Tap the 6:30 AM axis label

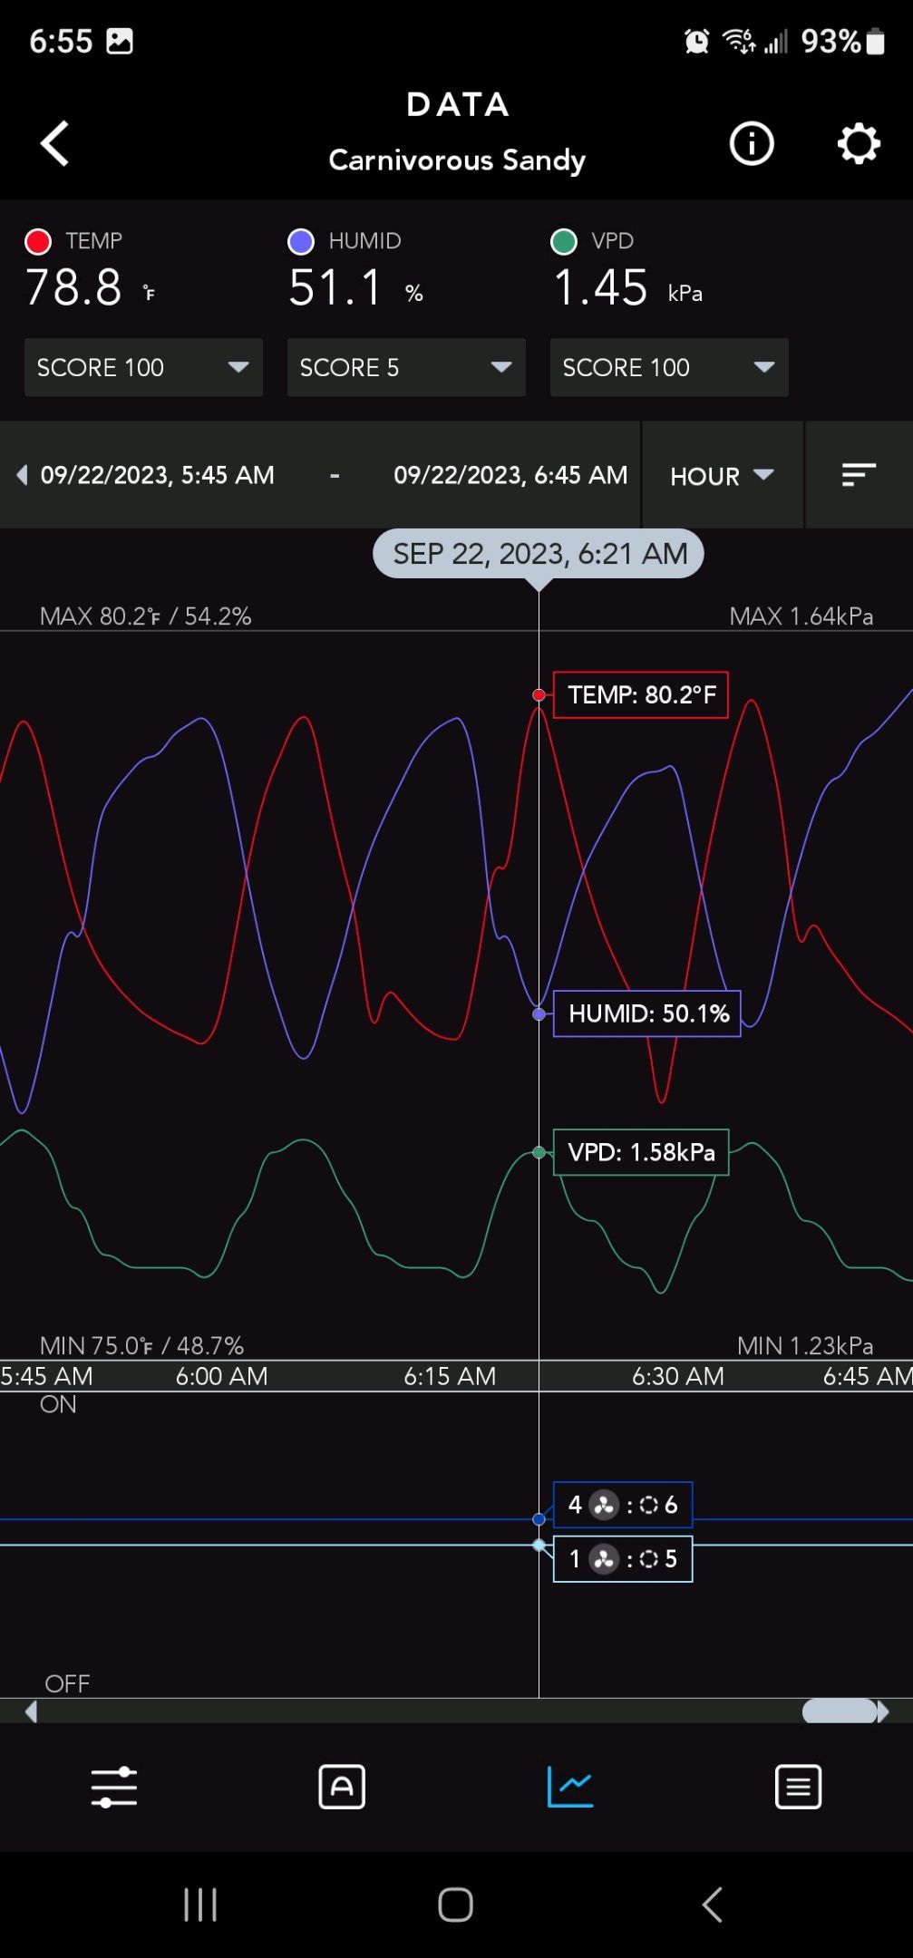[678, 1376]
